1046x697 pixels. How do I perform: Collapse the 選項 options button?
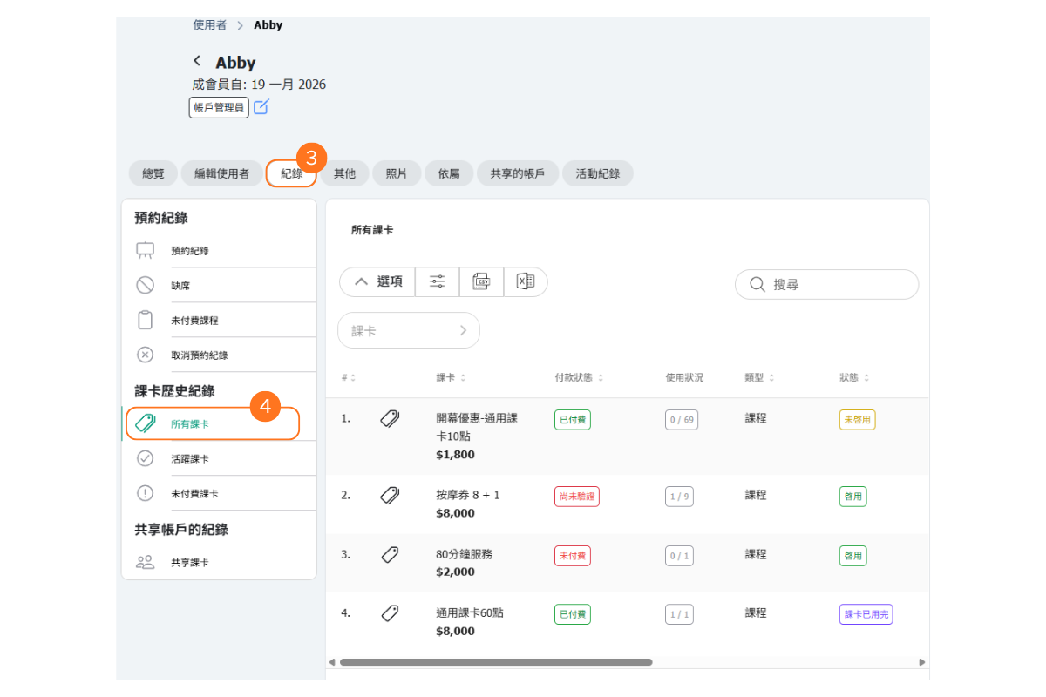pos(377,281)
